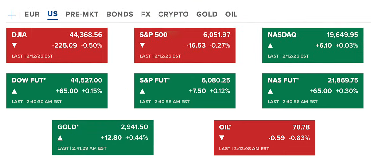Click the DOW FUT up arrow icon
The width and height of the screenshot is (371, 163).
coord(14,91)
